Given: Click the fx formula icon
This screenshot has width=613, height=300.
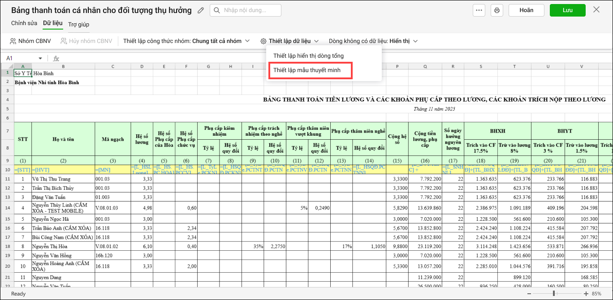Looking at the screenshot, I should tap(56, 58).
